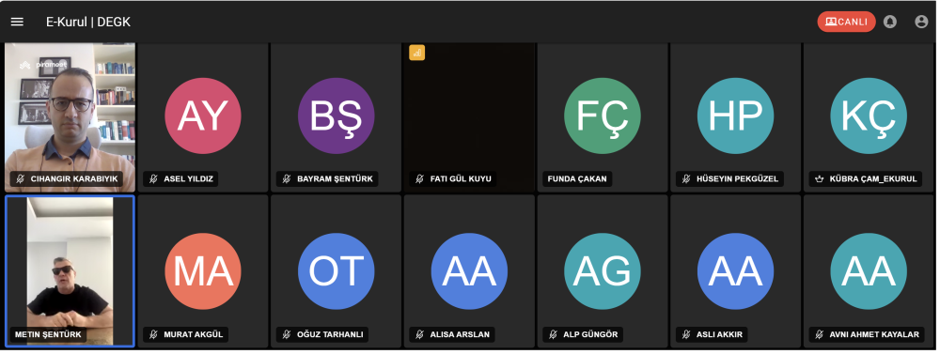Open the hamburger menu
Viewport: 940px width, 354px height.
click(17, 23)
